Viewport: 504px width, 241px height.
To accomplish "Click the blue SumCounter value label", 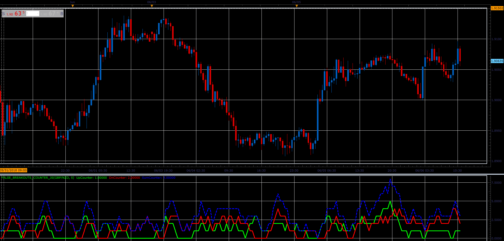I will click(159, 178).
